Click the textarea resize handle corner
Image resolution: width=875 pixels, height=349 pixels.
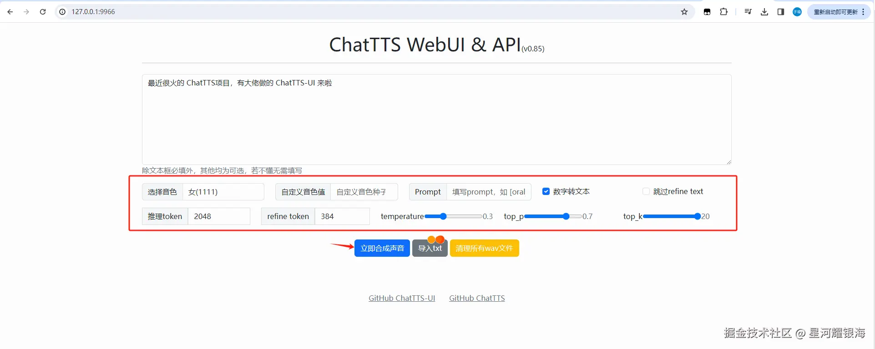728,162
